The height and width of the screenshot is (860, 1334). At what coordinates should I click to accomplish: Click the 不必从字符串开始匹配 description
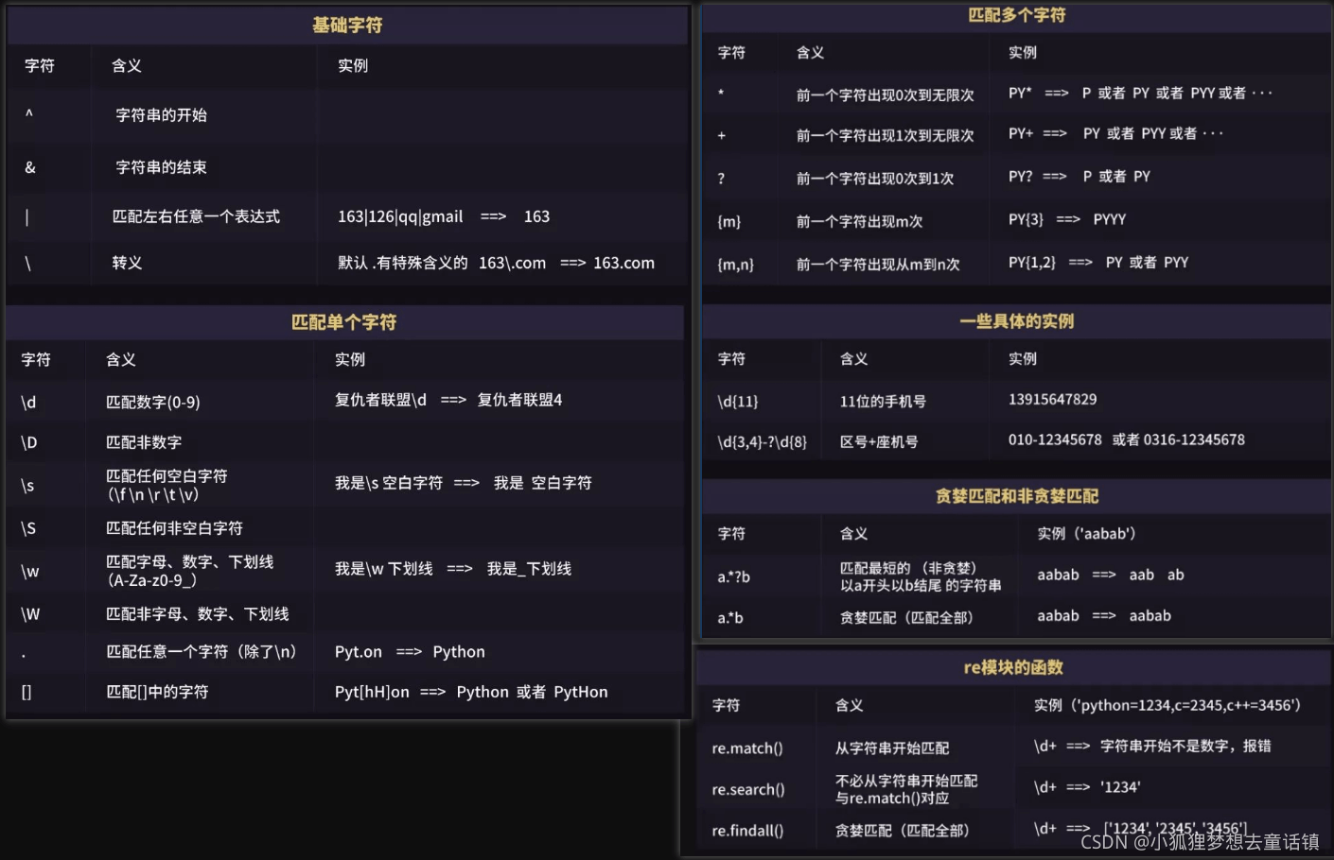click(x=906, y=782)
